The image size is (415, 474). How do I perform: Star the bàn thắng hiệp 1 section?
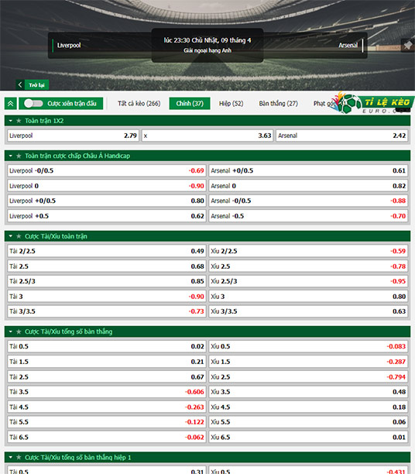19,458
